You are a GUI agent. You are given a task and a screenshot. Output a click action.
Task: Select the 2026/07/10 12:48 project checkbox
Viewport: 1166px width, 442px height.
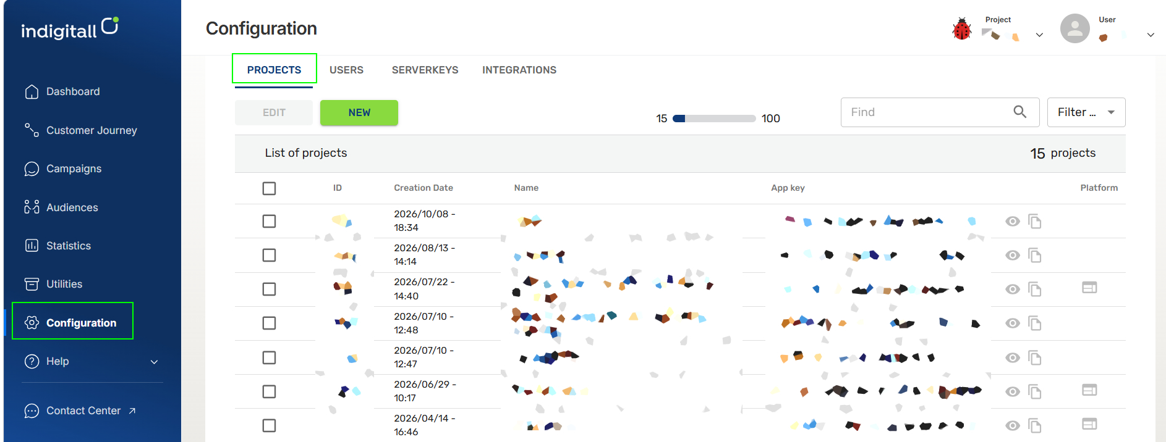click(269, 323)
